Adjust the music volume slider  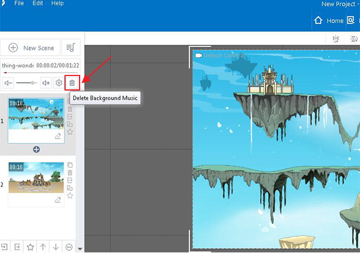tap(27, 83)
